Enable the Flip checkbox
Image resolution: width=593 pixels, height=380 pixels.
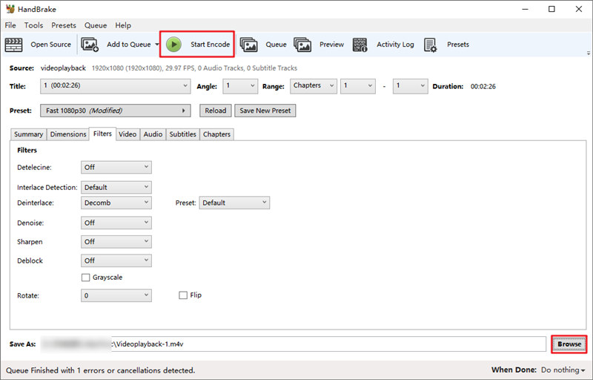click(183, 295)
